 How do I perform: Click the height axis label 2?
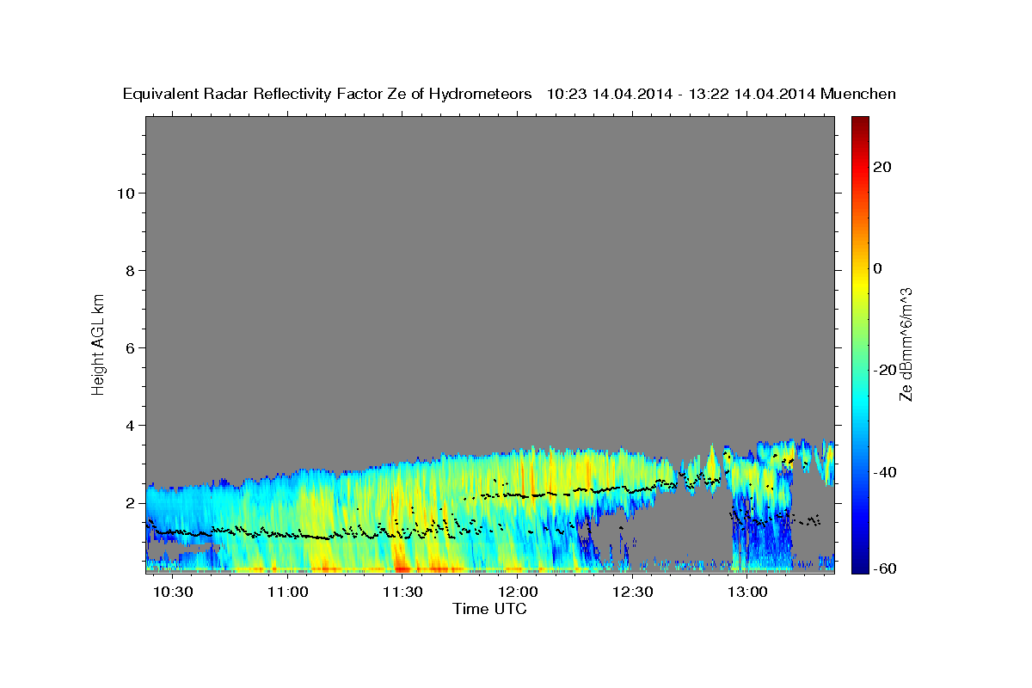tap(132, 503)
